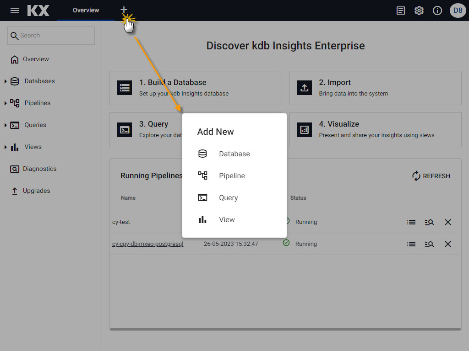Open the Query card
This screenshot has height=351, width=469.
pyautogui.click(x=146, y=129)
